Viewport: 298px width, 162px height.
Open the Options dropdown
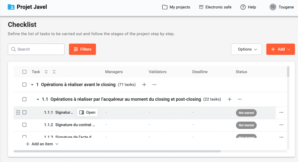(246, 49)
